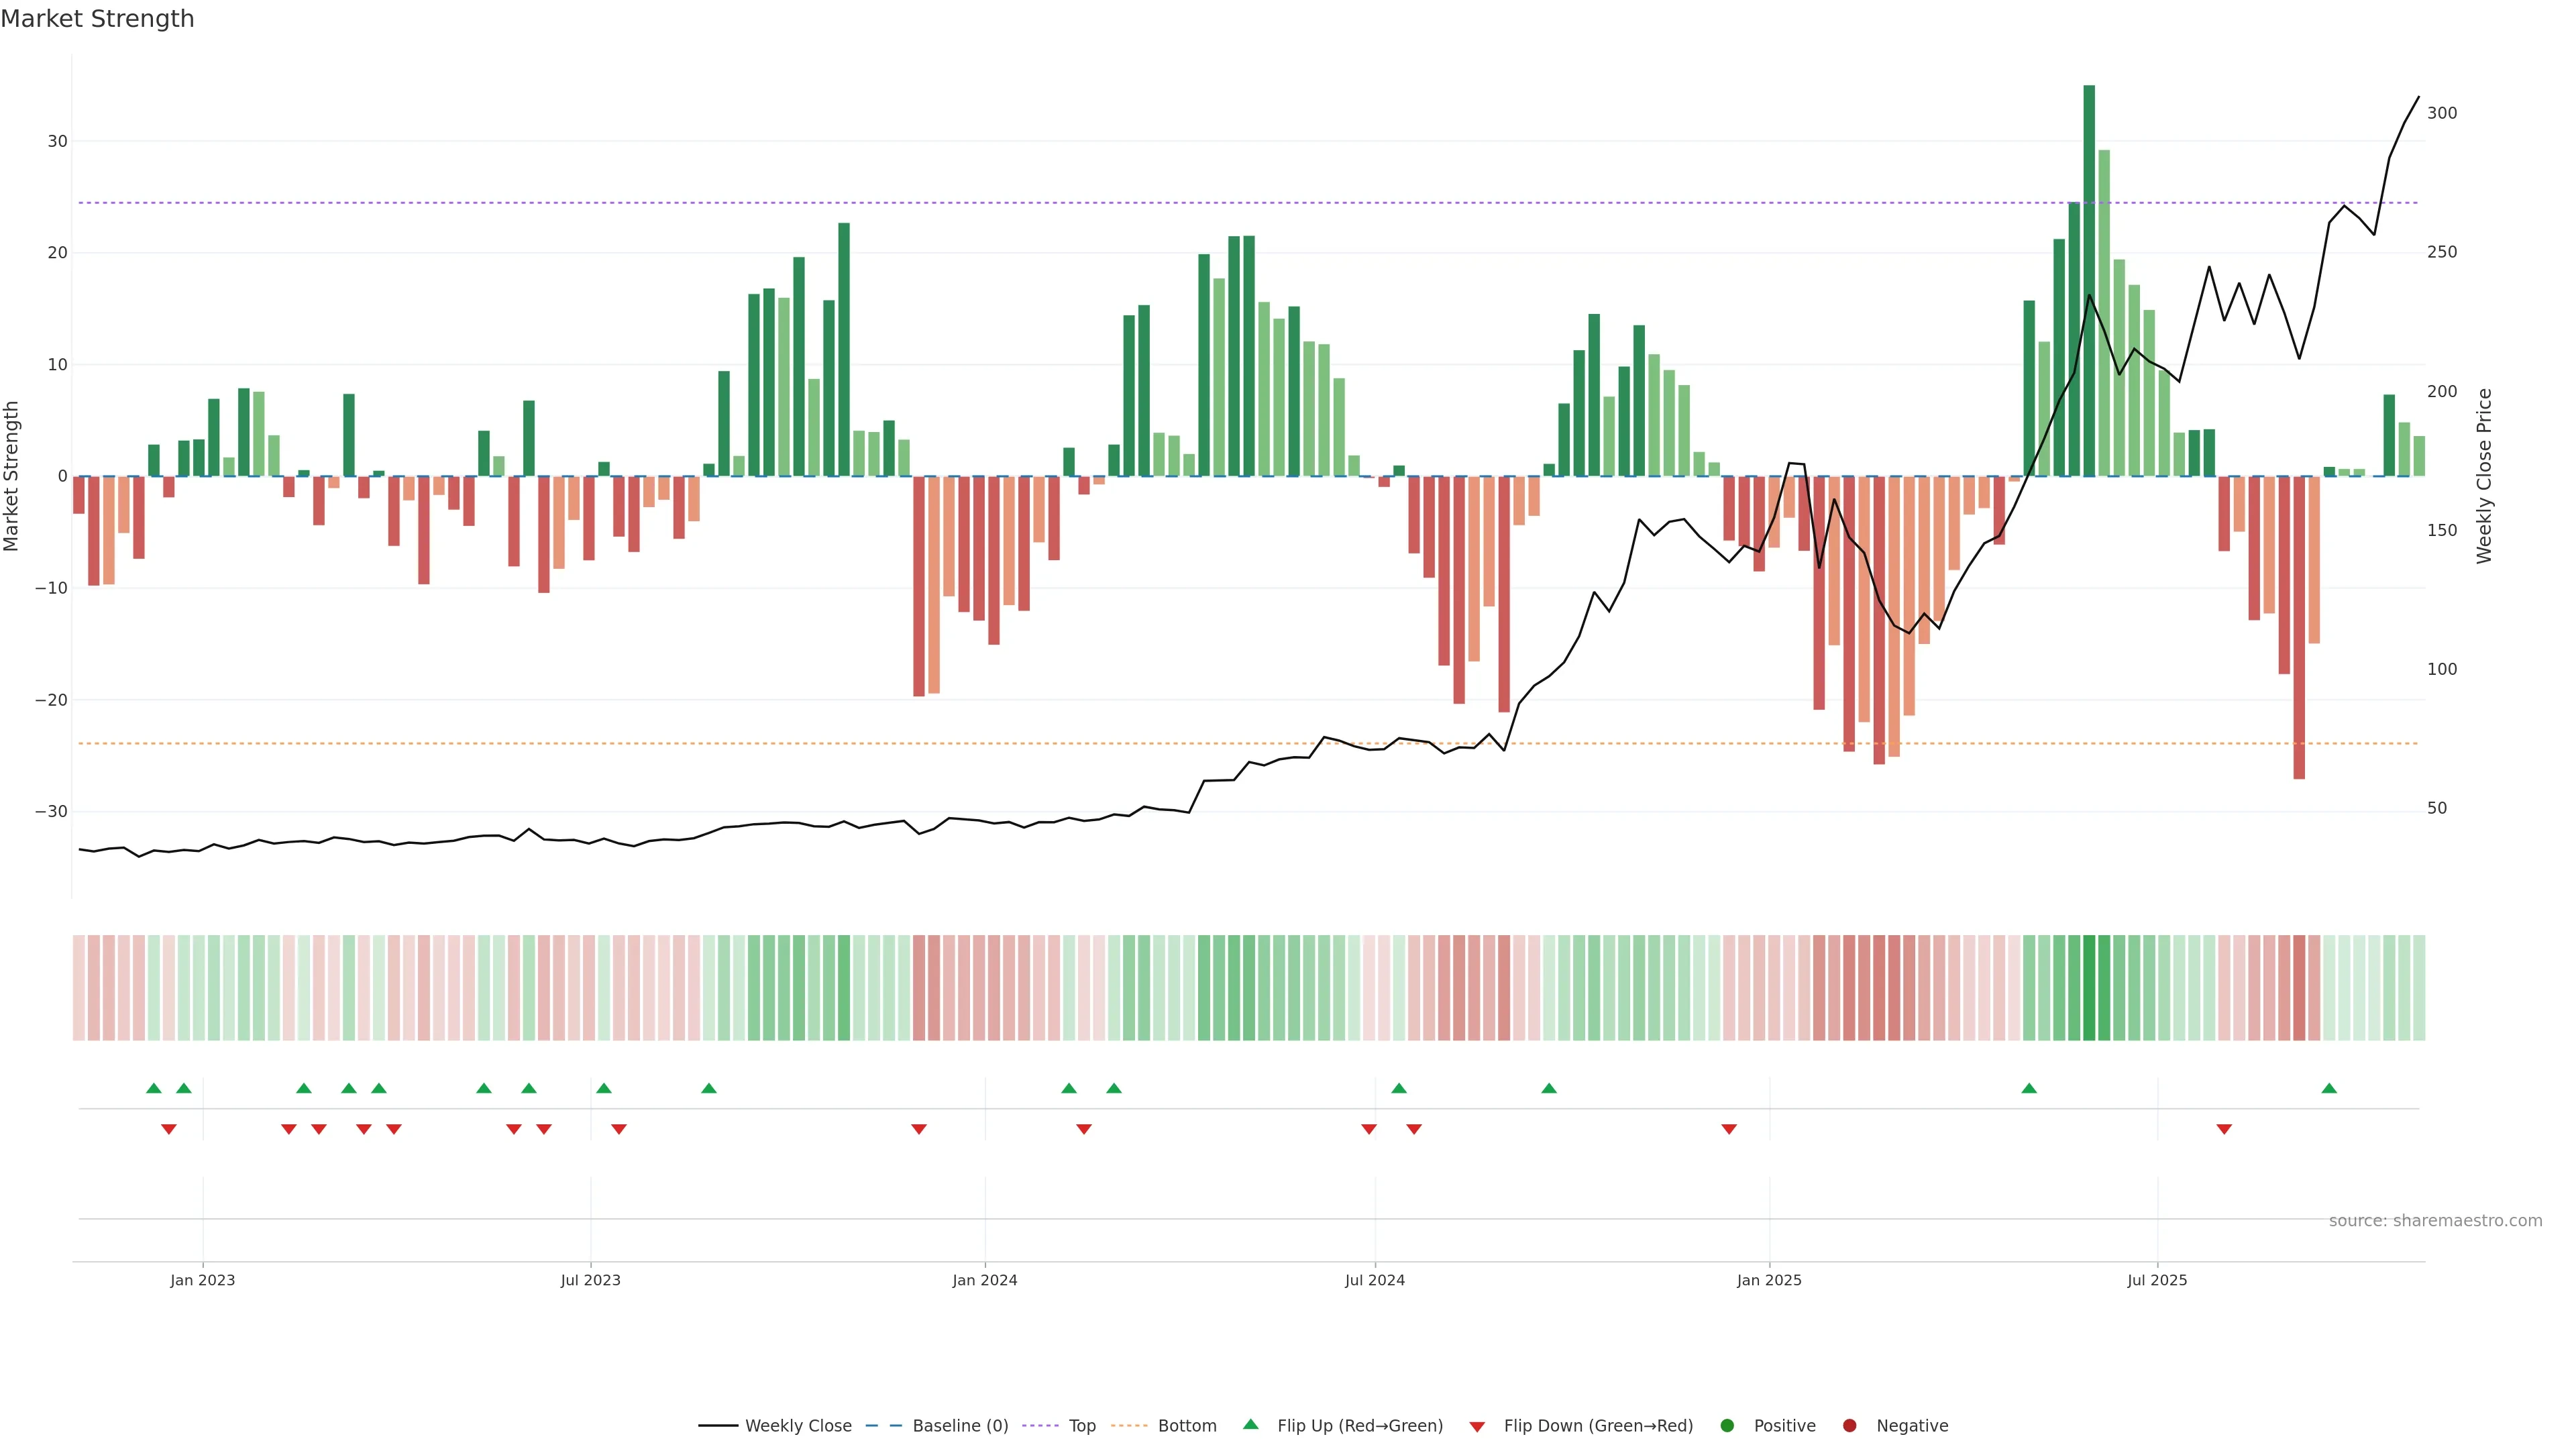2576x1449 pixels.
Task: Click the leftmost green Flip Up triangle marker
Action: pos(153,1088)
